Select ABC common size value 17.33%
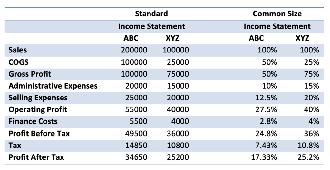 (x=264, y=157)
